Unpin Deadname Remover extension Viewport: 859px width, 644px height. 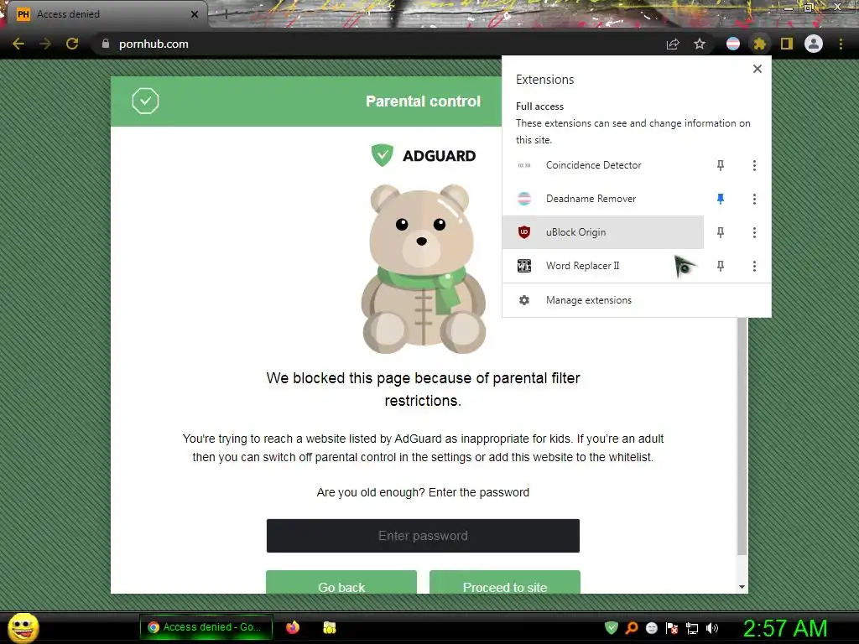click(x=721, y=199)
